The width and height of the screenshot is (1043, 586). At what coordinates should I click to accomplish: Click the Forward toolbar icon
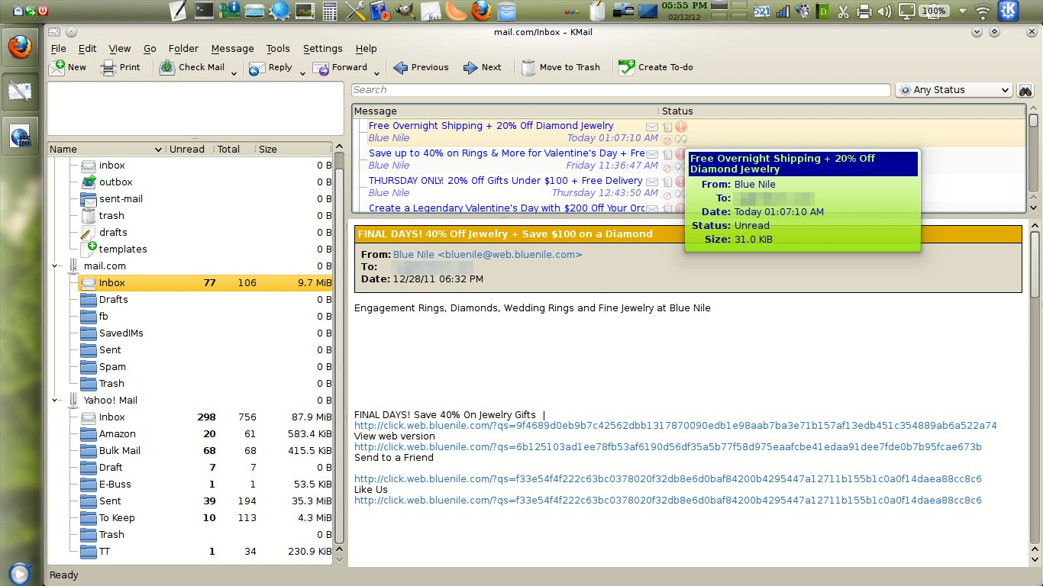point(321,67)
